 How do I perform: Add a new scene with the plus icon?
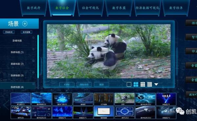click(x=25, y=24)
